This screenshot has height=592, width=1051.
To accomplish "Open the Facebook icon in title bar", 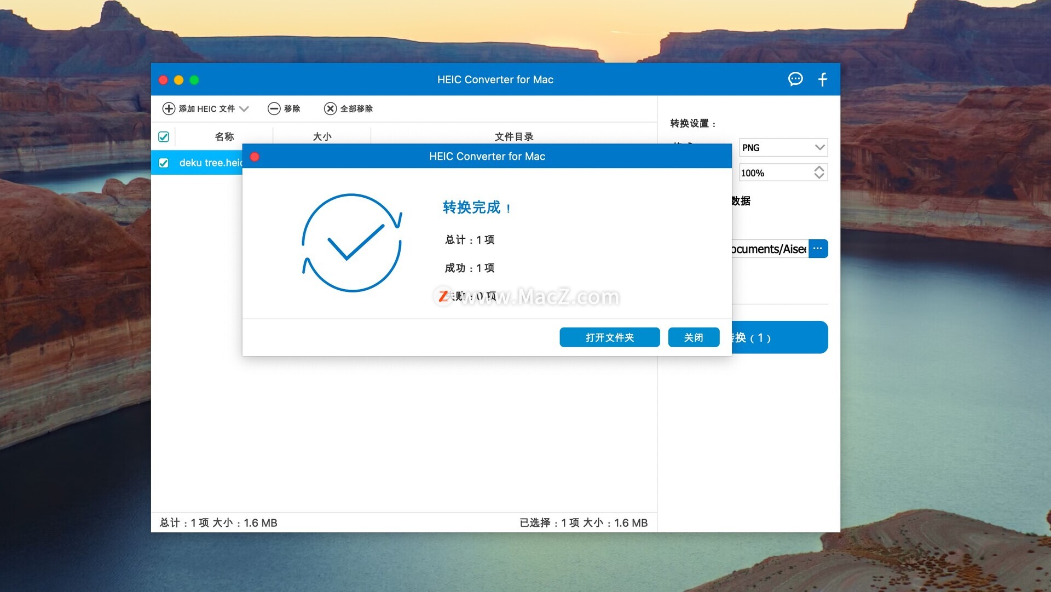I will 822,79.
